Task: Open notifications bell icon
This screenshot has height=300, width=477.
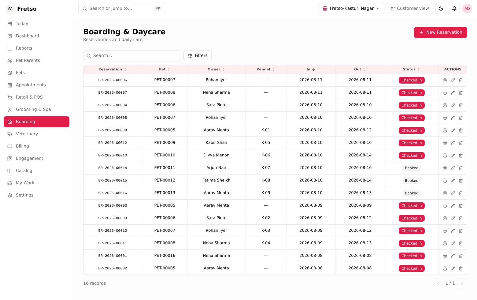Action: tap(454, 9)
